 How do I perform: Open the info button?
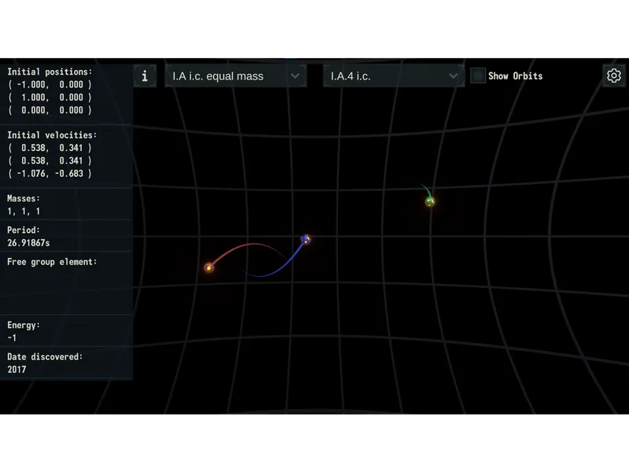[x=145, y=76]
